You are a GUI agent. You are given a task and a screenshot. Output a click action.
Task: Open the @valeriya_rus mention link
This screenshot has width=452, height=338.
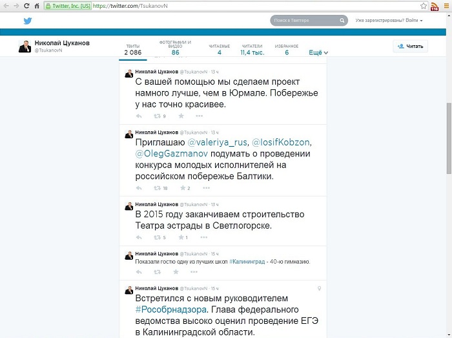(x=218, y=142)
